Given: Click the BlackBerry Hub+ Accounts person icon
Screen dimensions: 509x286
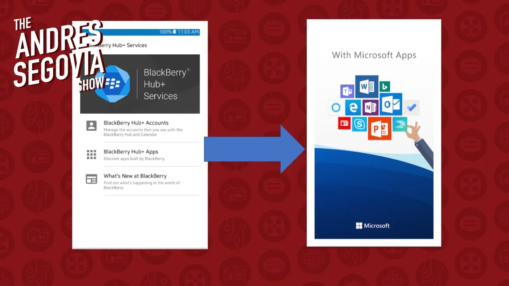Looking at the screenshot, I should pyautogui.click(x=91, y=126).
